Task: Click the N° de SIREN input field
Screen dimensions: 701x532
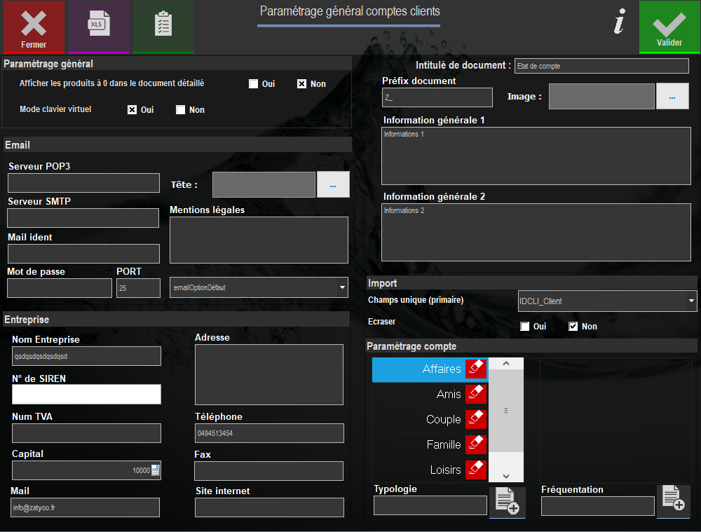Action: tap(86, 395)
